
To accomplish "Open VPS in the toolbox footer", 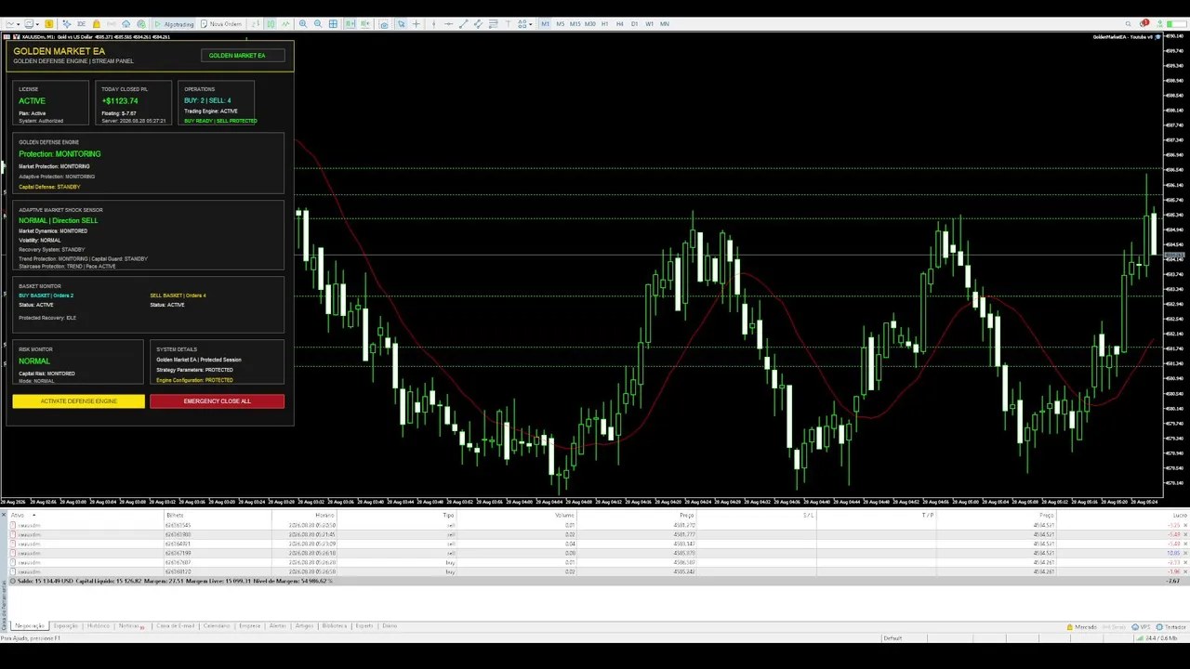I will (x=1143, y=627).
